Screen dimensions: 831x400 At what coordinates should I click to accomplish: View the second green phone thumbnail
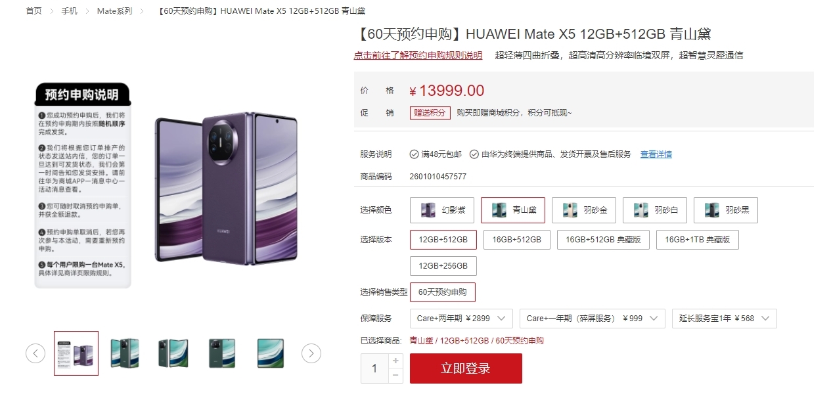(x=173, y=353)
